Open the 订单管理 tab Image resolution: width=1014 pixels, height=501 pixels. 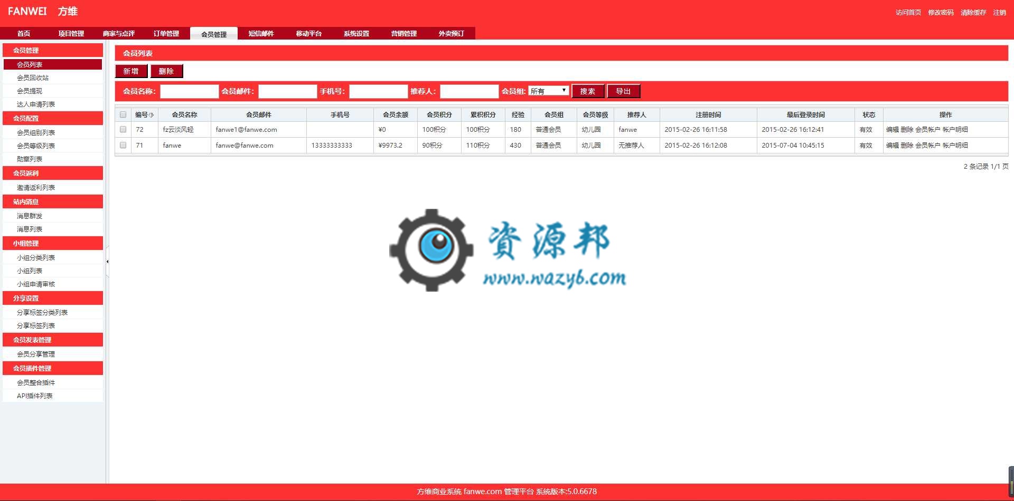coord(166,33)
